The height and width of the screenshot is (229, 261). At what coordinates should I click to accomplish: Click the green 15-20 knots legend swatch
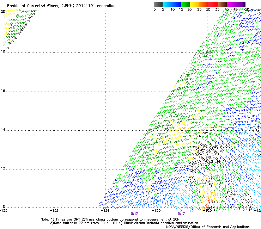tap(186, 4)
